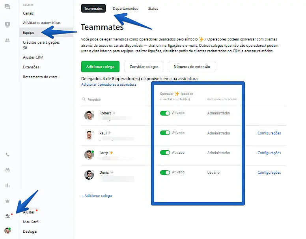Click Robert's name in the list

(x=105, y=113)
